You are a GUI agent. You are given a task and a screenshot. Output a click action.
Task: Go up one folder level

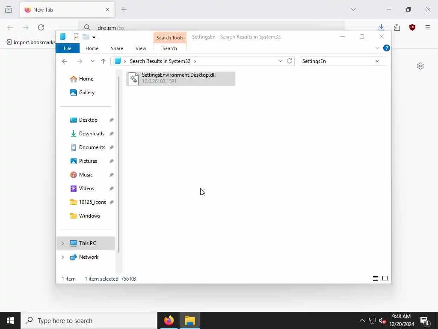pyautogui.click(x=104, y=61)
